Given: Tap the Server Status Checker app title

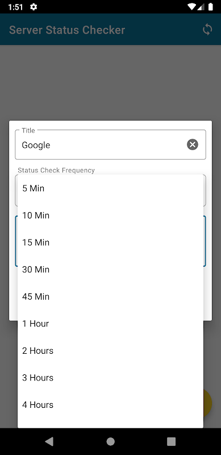Looking at the screenshot, I should point(67,30).
